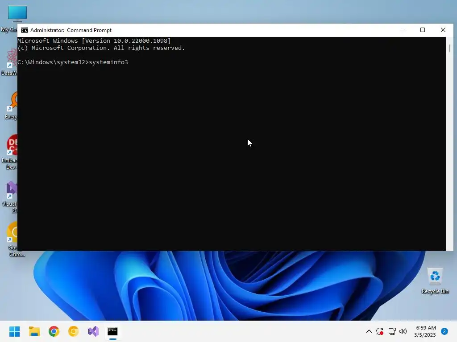Select Command Prompt taskbar button

pos(112,331)
